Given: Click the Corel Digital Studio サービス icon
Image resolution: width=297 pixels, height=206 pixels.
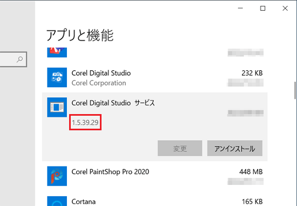Looking at the screenshot, I should [57, 107].
